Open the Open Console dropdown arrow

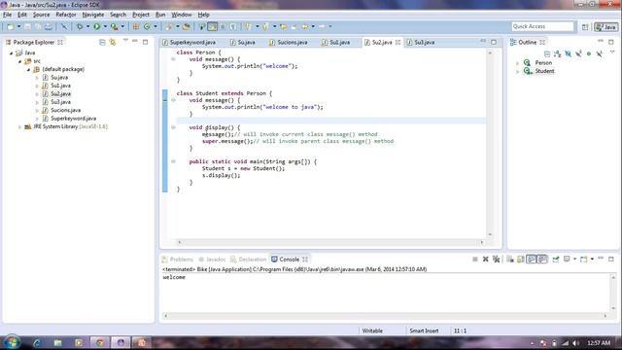pyautogui.click(x=592, y=260)
